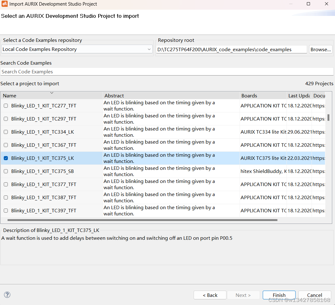Click the horizontal scrollbar of the project table
The width and height of the screenshot is (335, 305).
(x=142, y=220)
